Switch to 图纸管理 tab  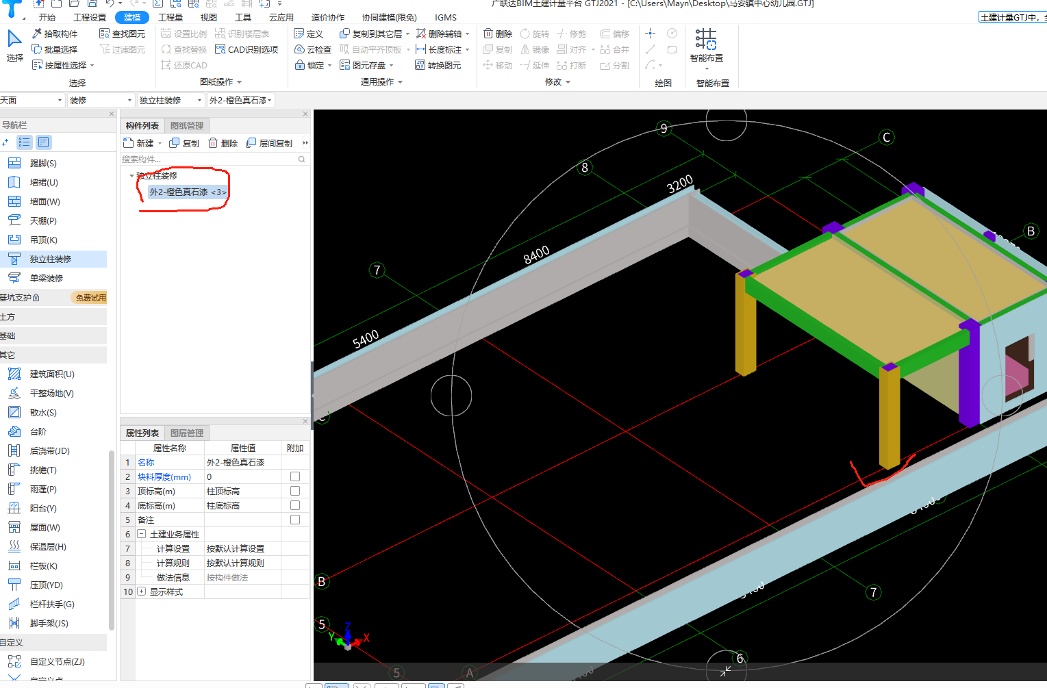click(x=187, y=126)
